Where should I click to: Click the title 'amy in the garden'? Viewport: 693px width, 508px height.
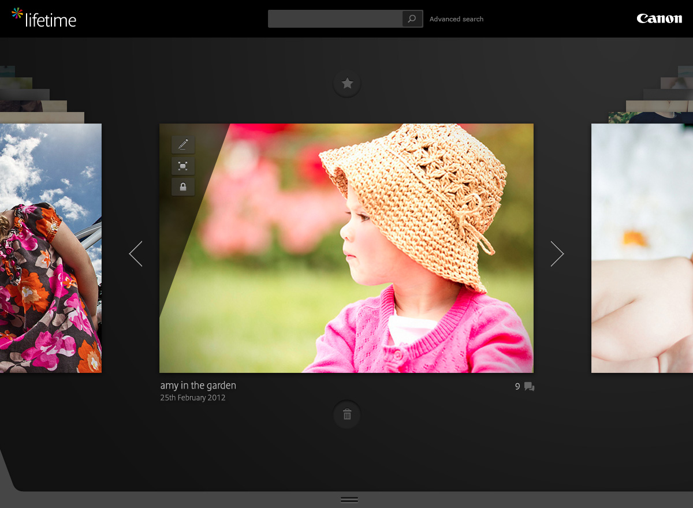[198, 386]
